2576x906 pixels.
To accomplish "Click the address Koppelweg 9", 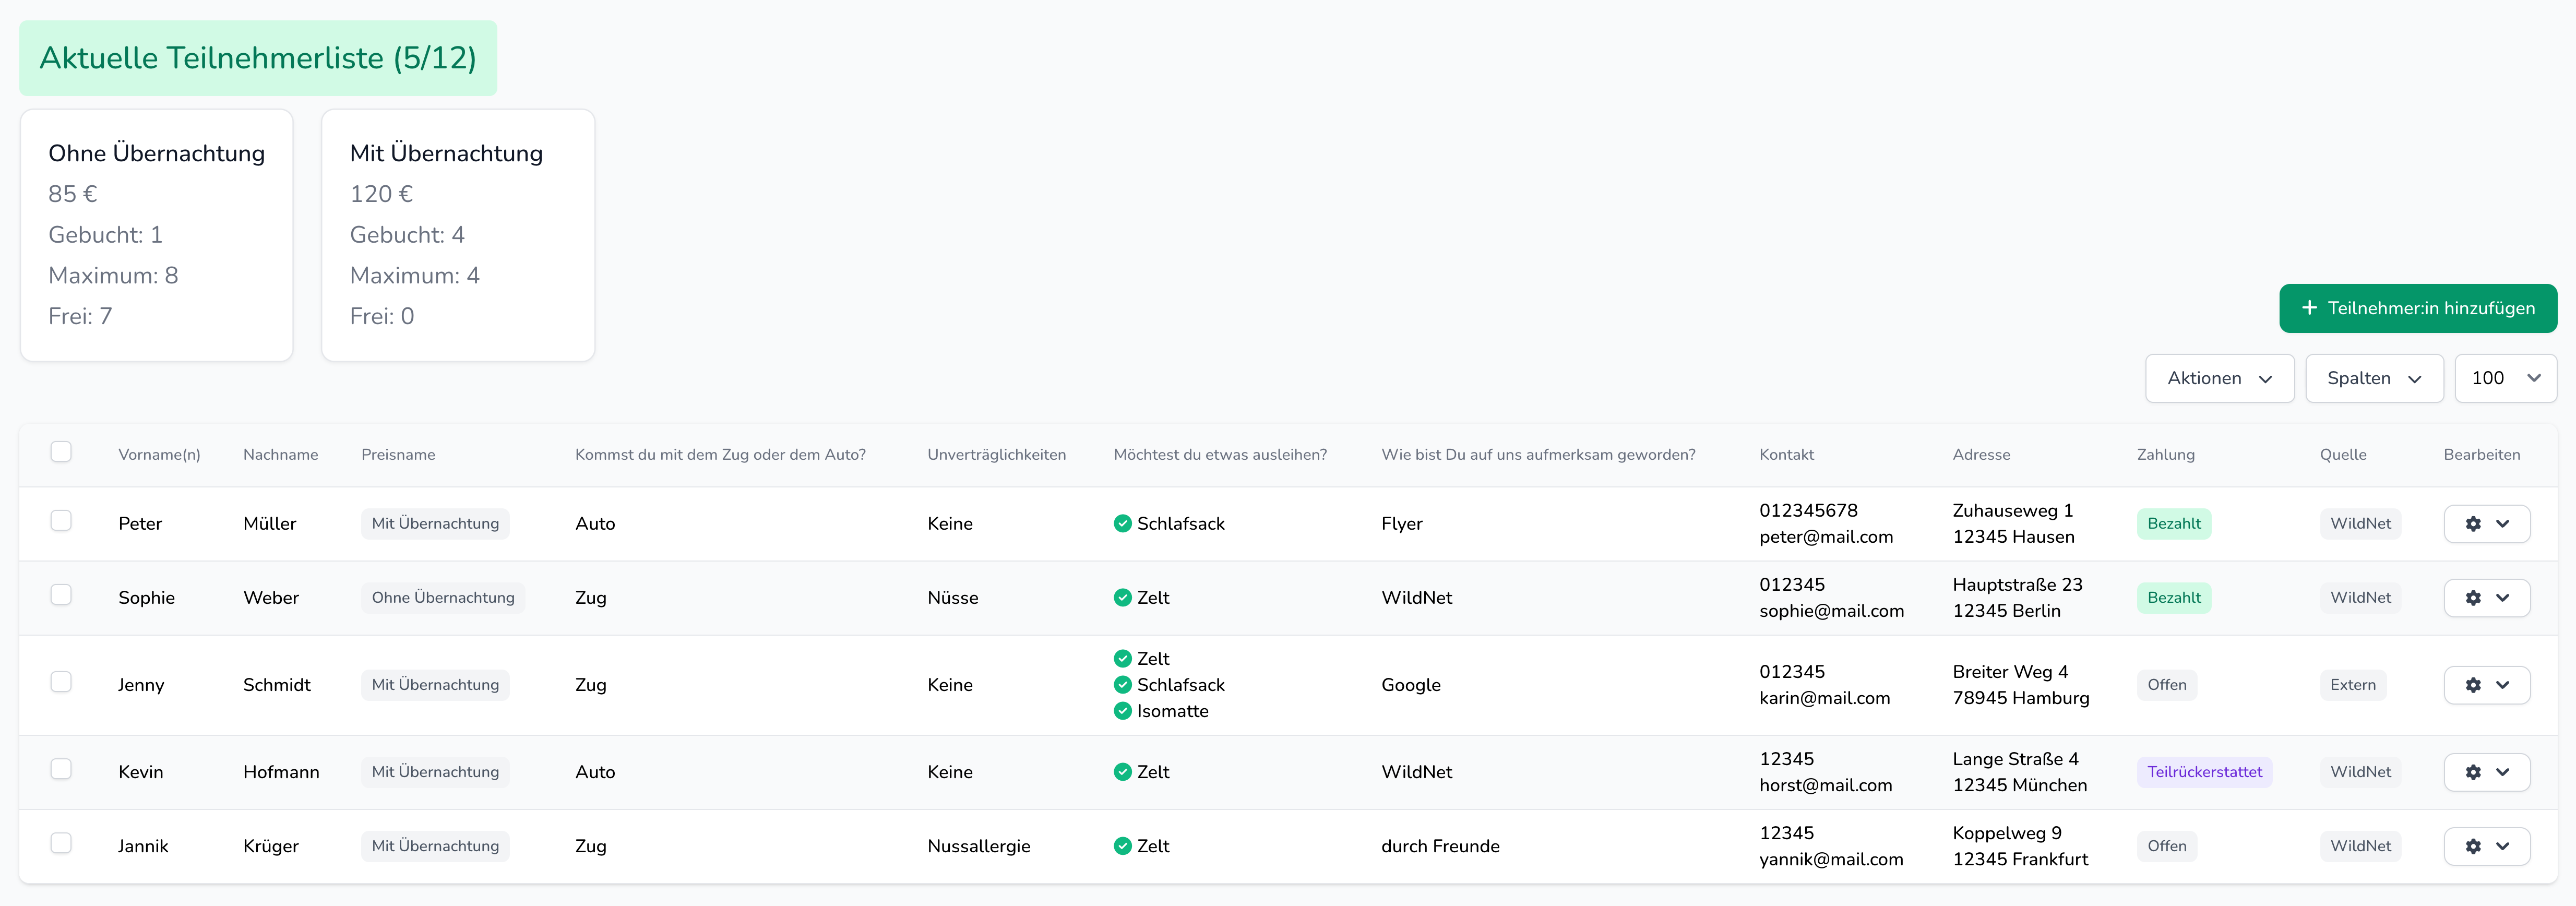I will click(2006, 833).
